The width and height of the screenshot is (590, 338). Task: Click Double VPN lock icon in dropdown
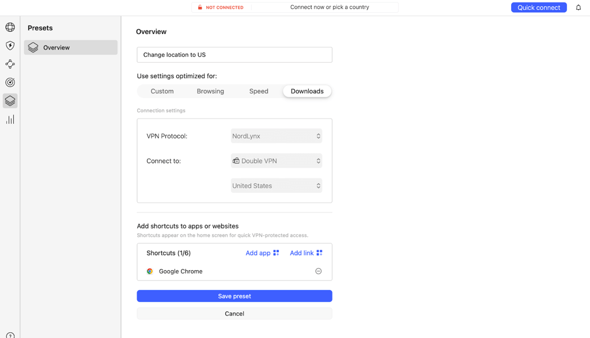(x=236, y=161)
